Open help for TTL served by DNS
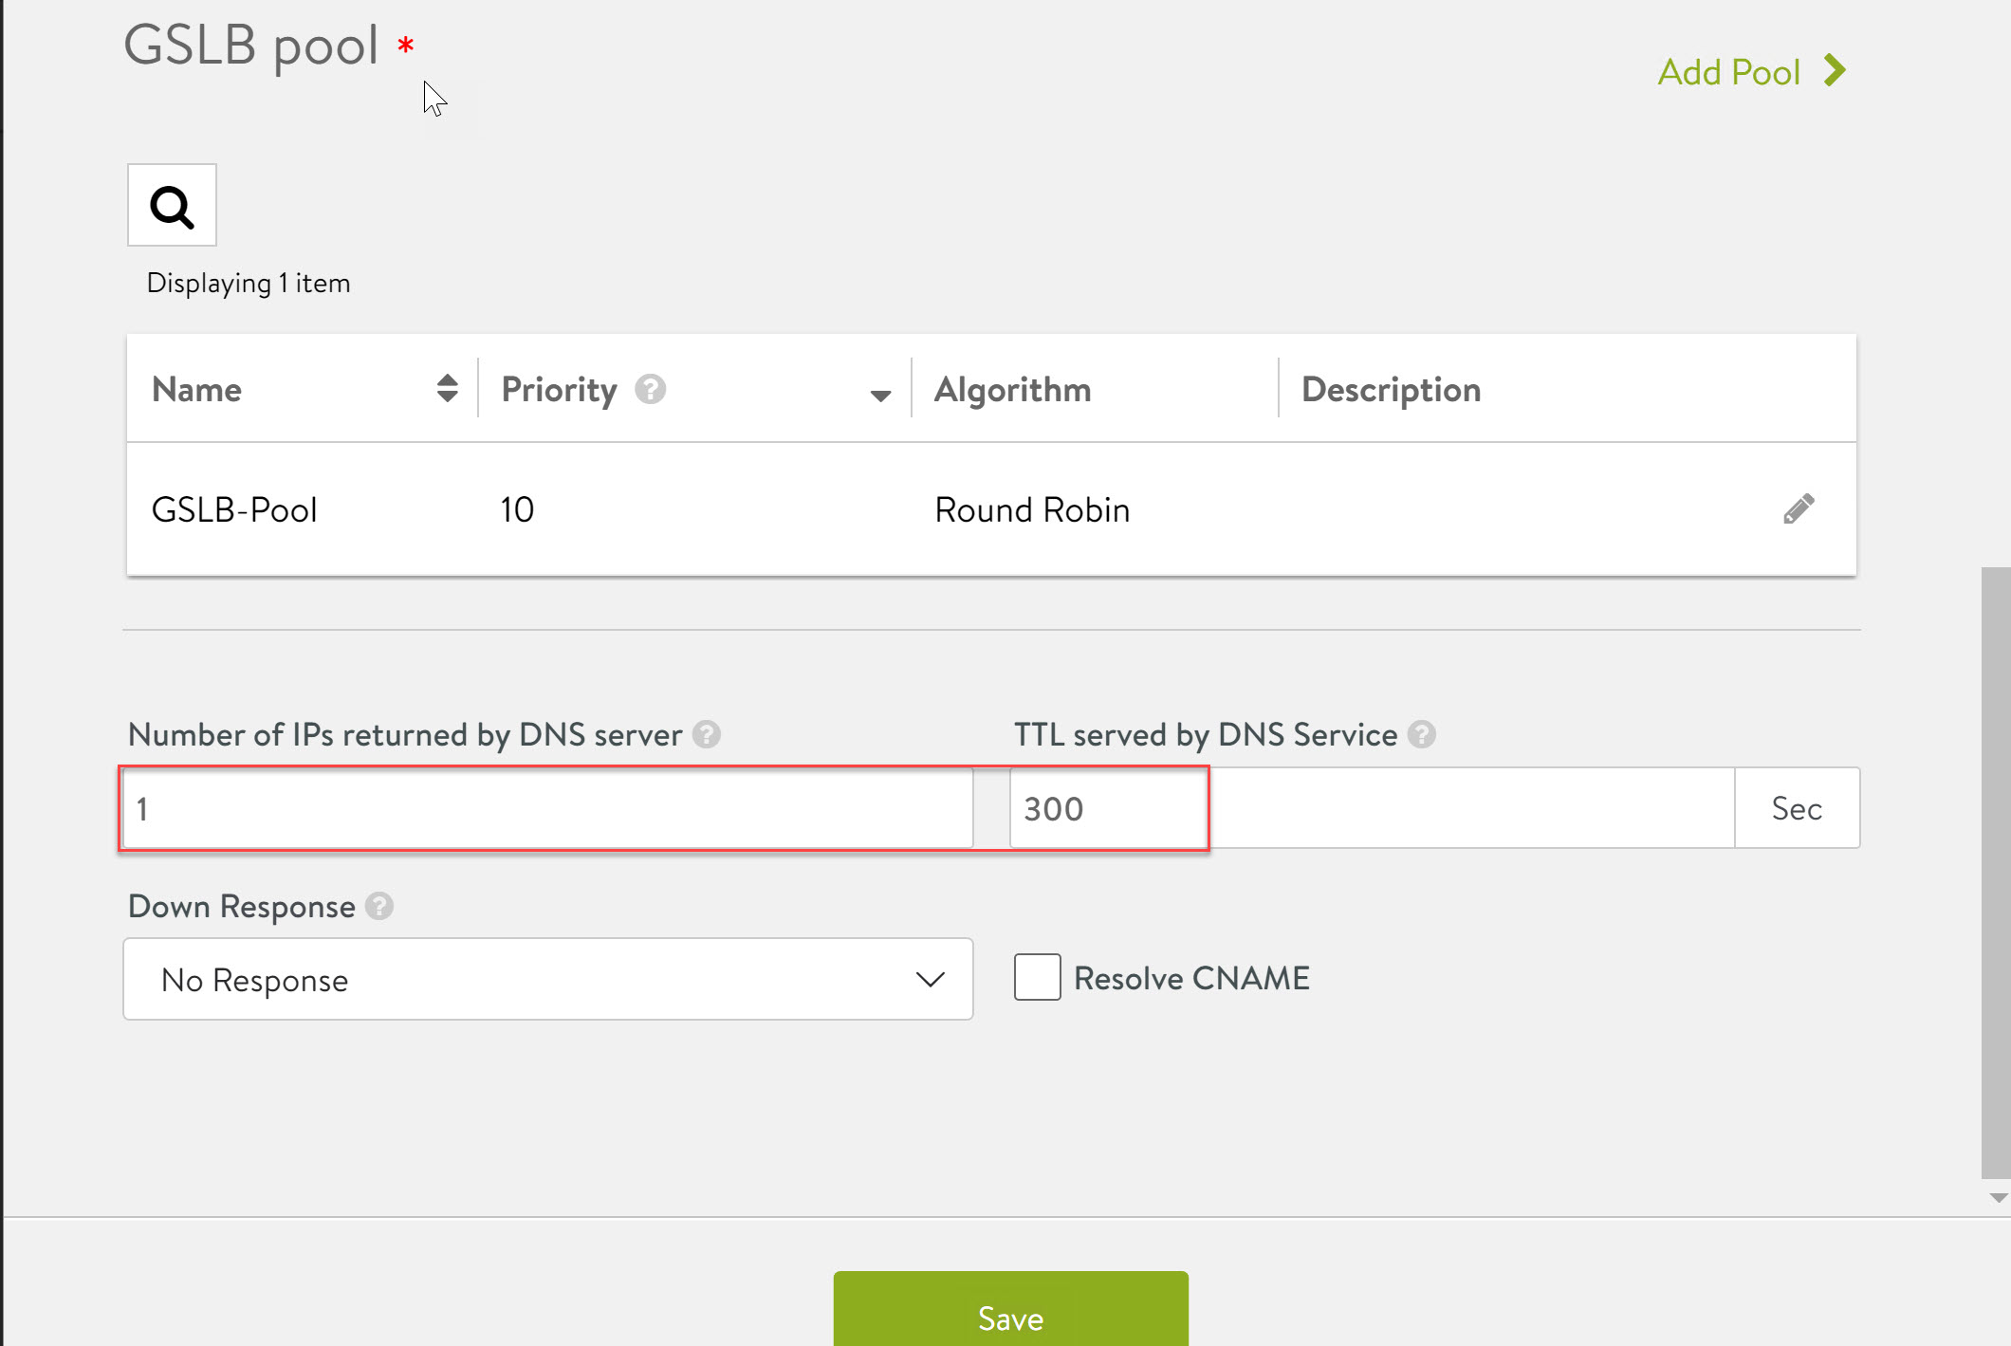 pyautogui.click(x=1421, y=734)
